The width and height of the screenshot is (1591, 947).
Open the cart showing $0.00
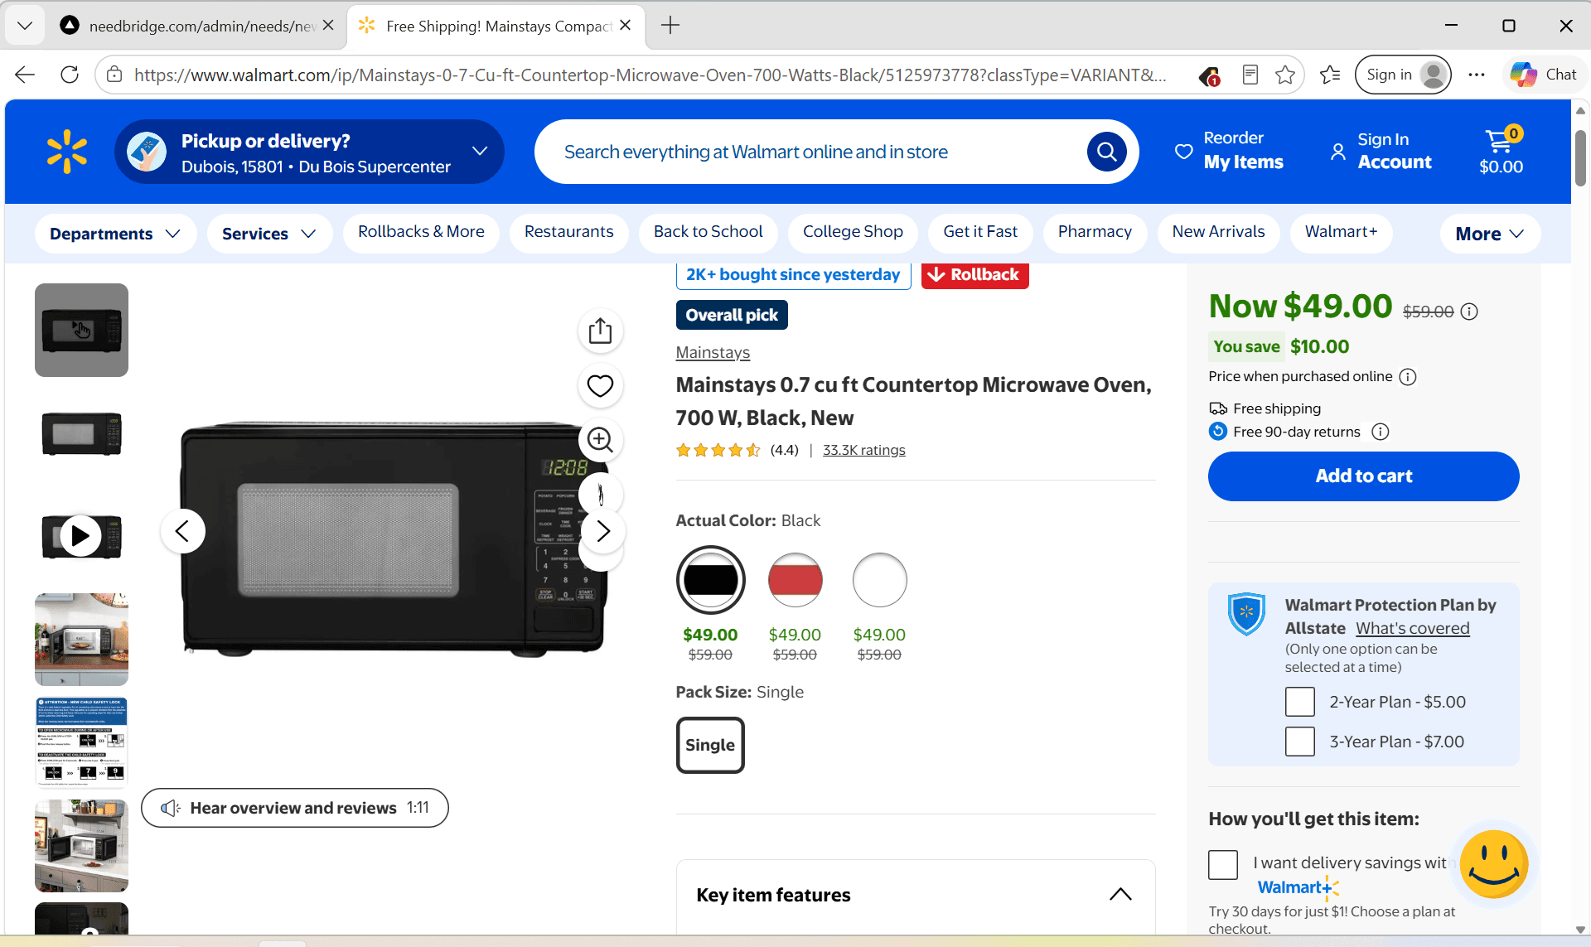[x=1501, y=152]
